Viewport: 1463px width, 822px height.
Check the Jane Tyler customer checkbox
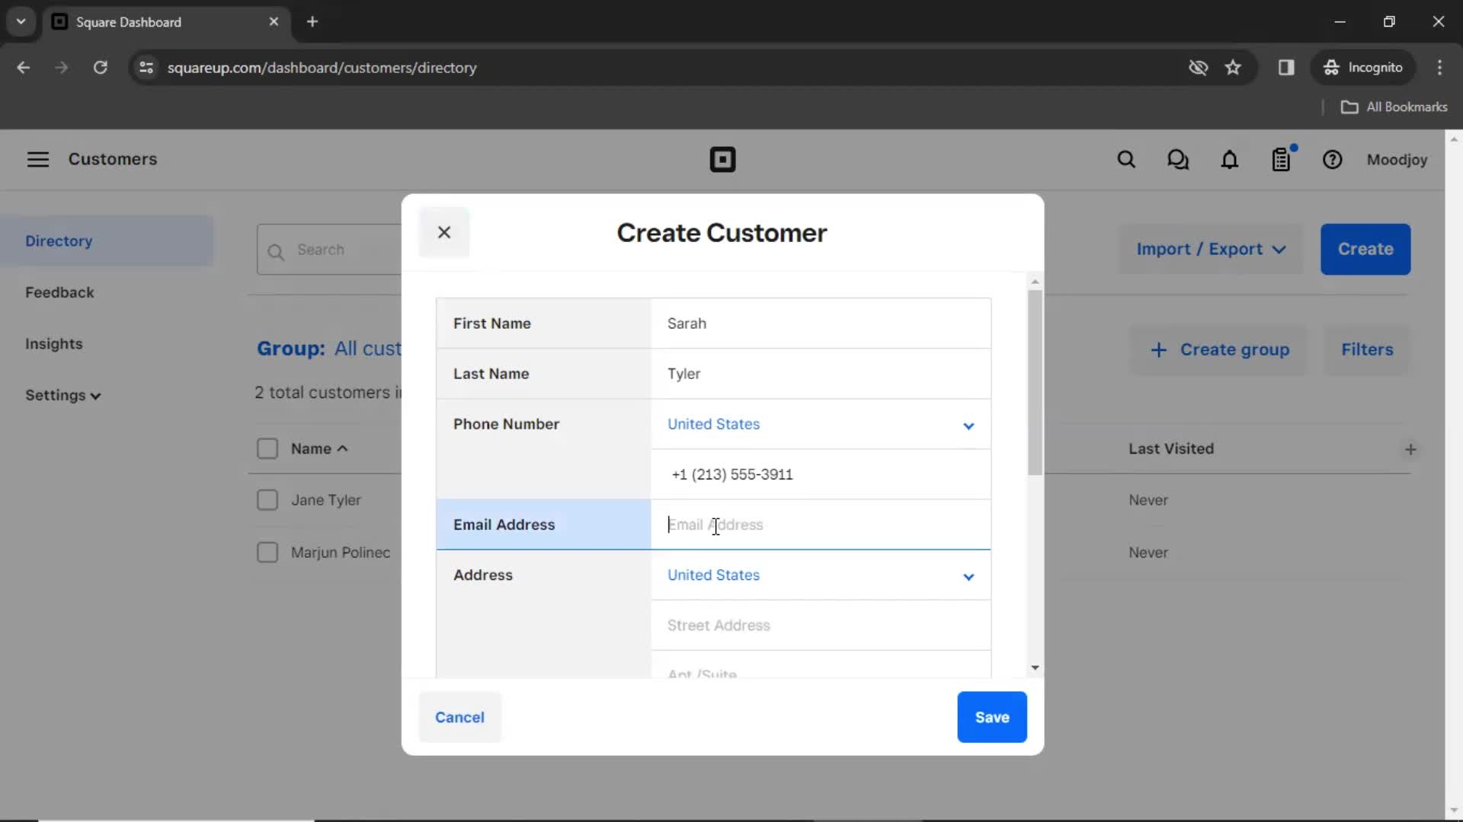pos(267,500)
